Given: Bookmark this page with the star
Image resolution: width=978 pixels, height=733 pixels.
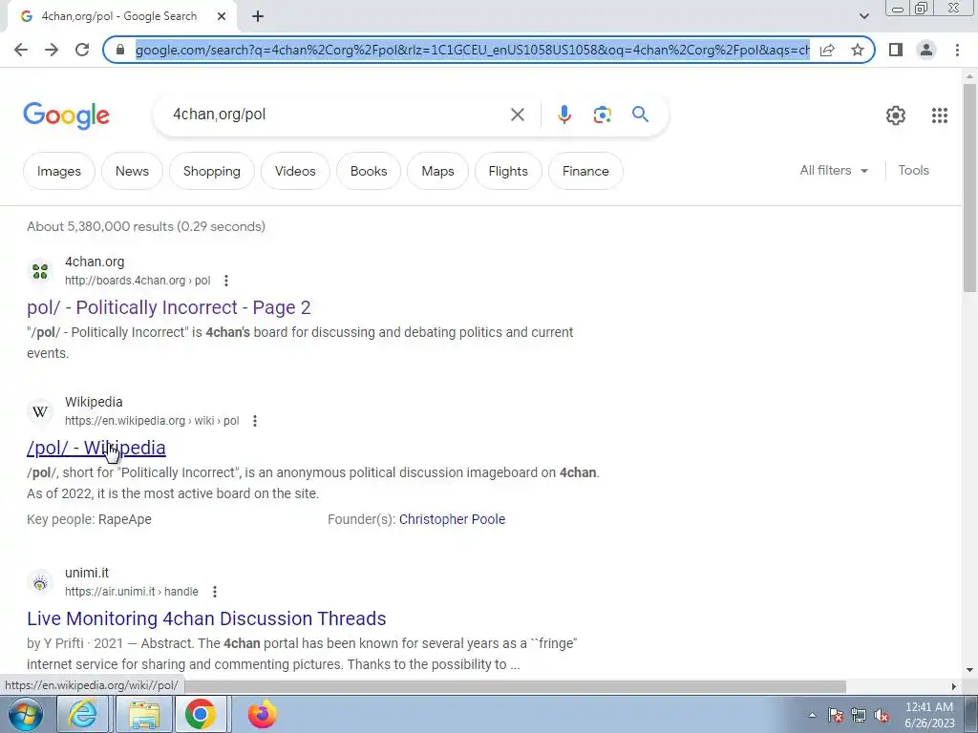Looking at the screenshot, I should click(858, 50).
